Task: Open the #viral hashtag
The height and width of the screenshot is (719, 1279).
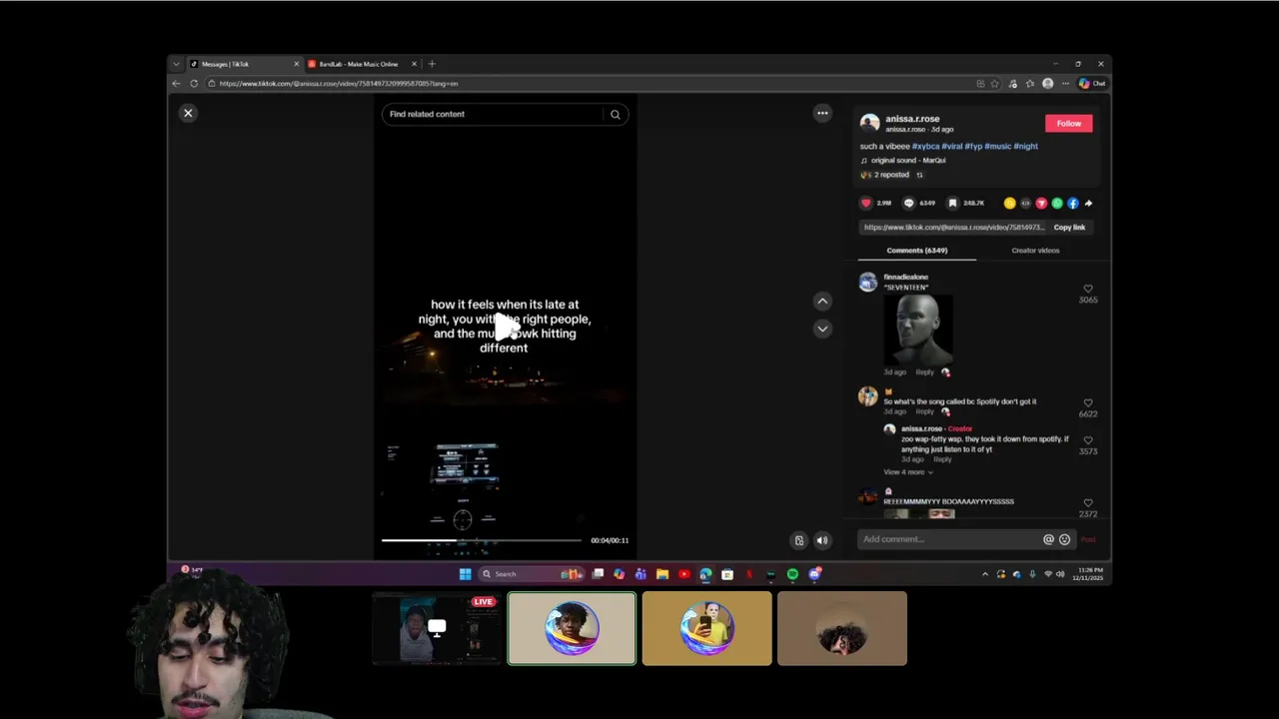Action: pos(951,146)
